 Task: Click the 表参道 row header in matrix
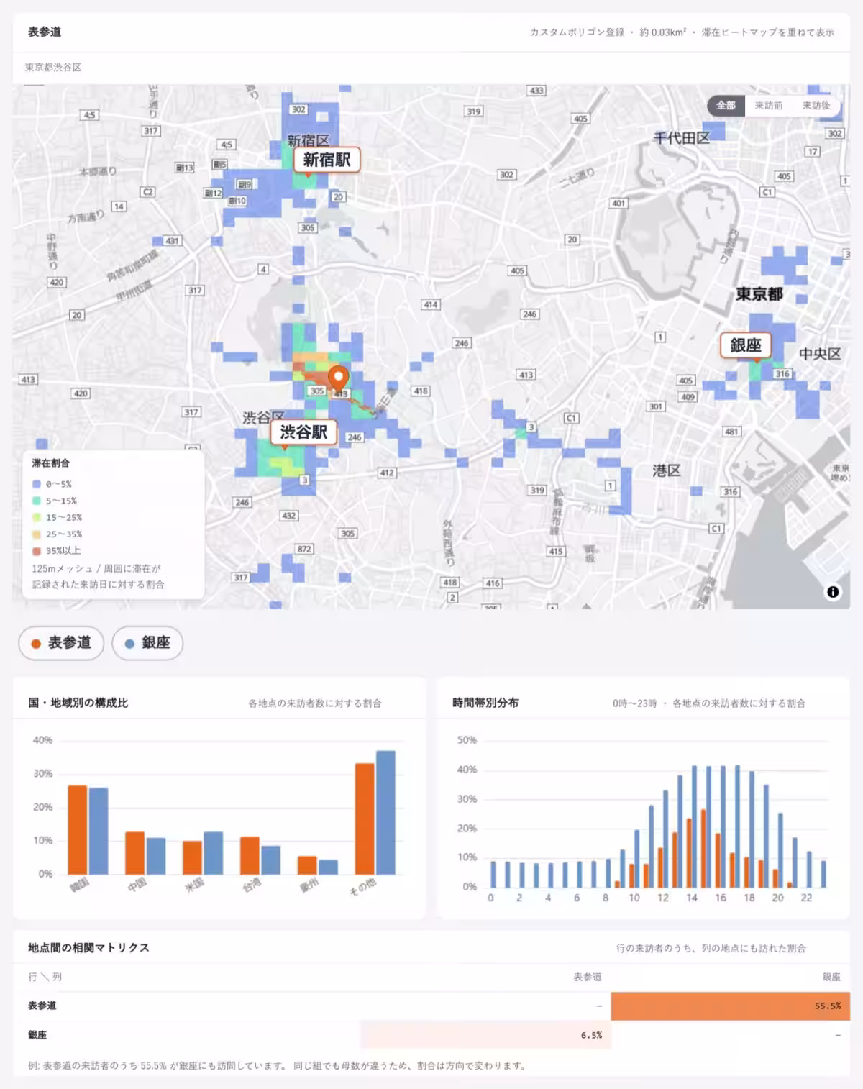[x=42, y=1006]
